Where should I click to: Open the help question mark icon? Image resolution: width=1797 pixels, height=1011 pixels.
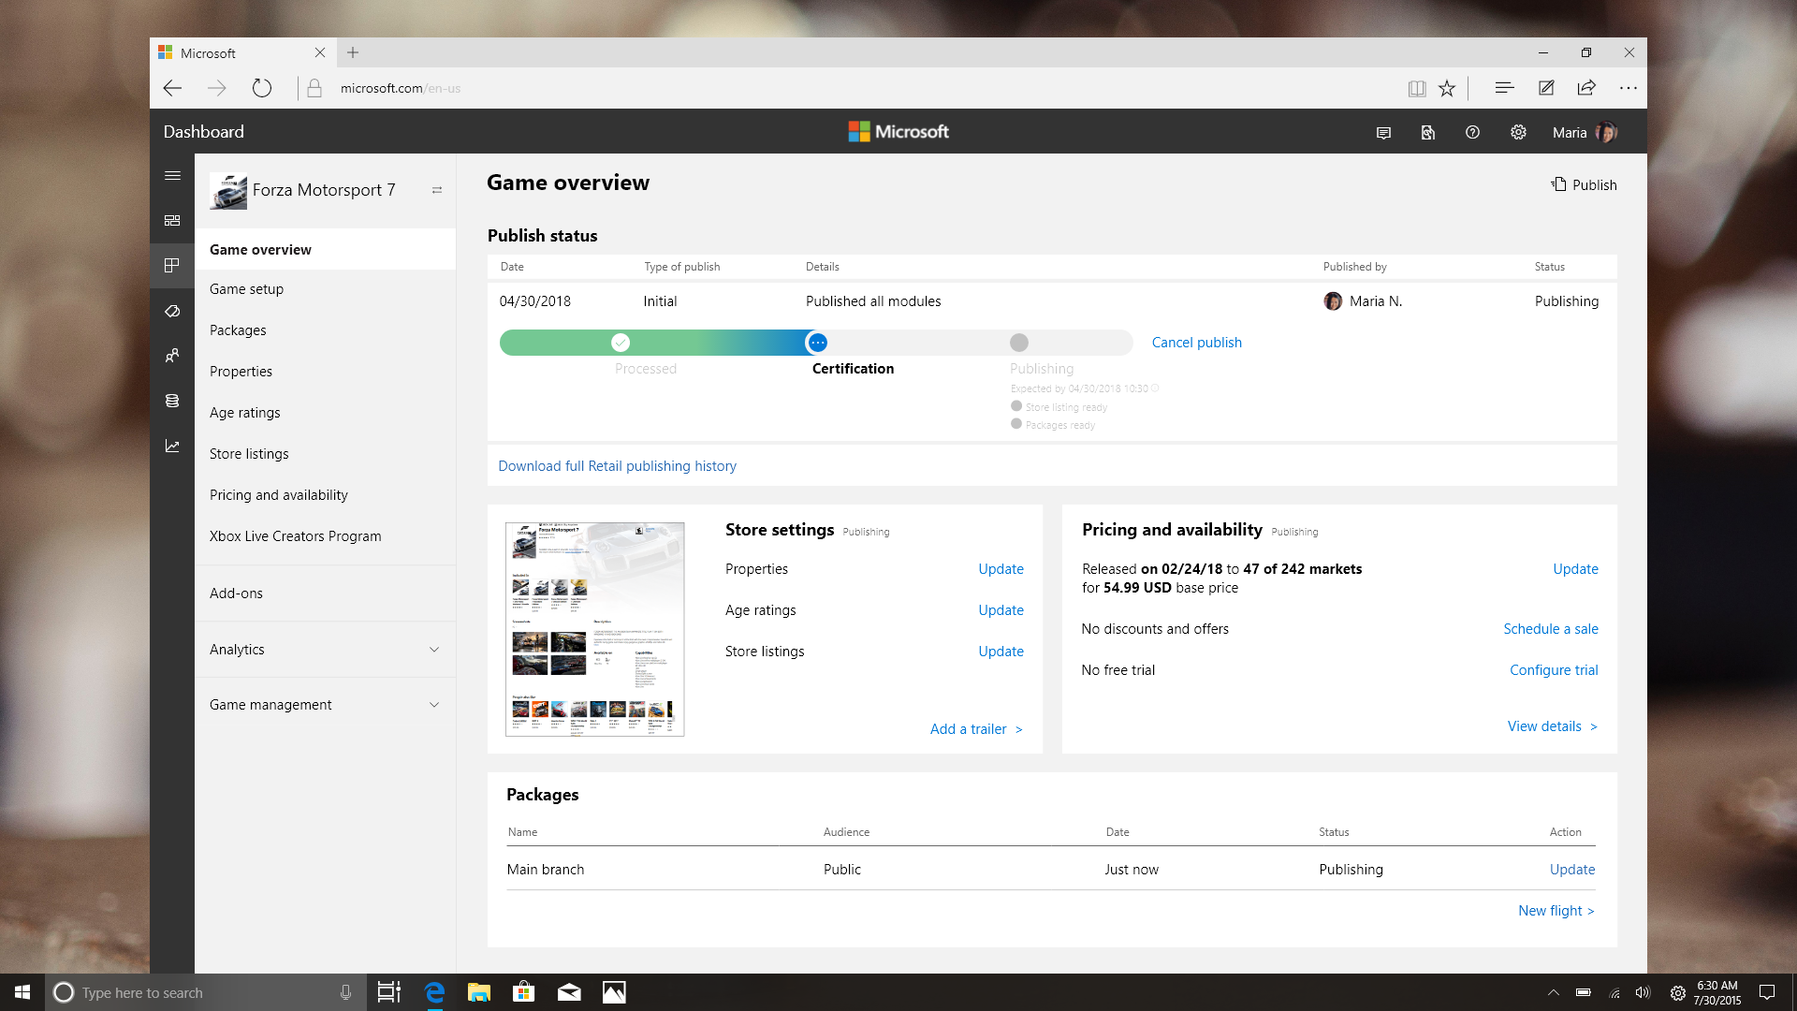click(1473, 133)
